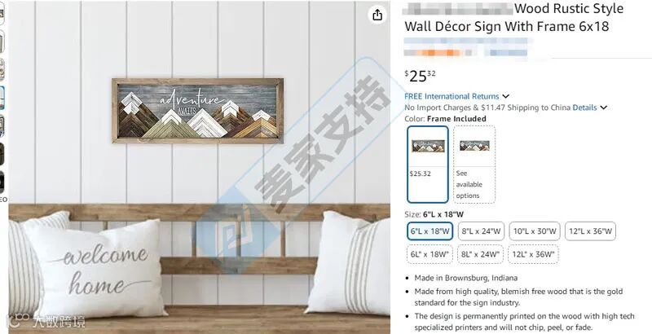Choose unavailable 6L" x 18W" dashed option
Viewport: 652px width, 334px height.
tap(430, 254)
